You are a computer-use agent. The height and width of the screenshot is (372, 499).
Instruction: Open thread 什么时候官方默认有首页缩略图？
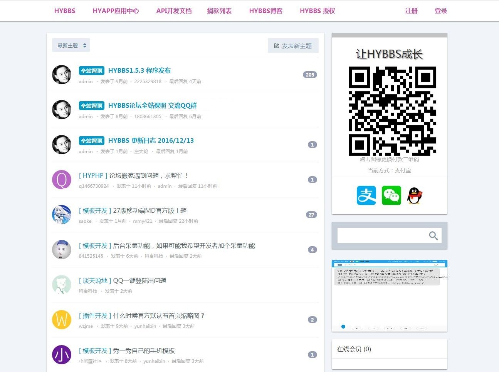pyautogui.click(x=159, y=315)
